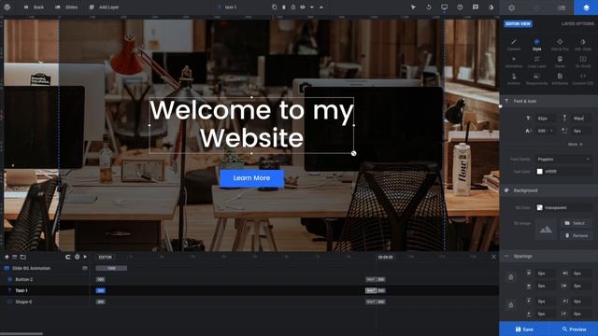Expand More font options
Image resolution: width=598 pixels, height=336 pixels.
tap(576, 145)
